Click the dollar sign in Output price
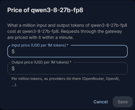Screen dimensions: 135x110 (13, 68)
